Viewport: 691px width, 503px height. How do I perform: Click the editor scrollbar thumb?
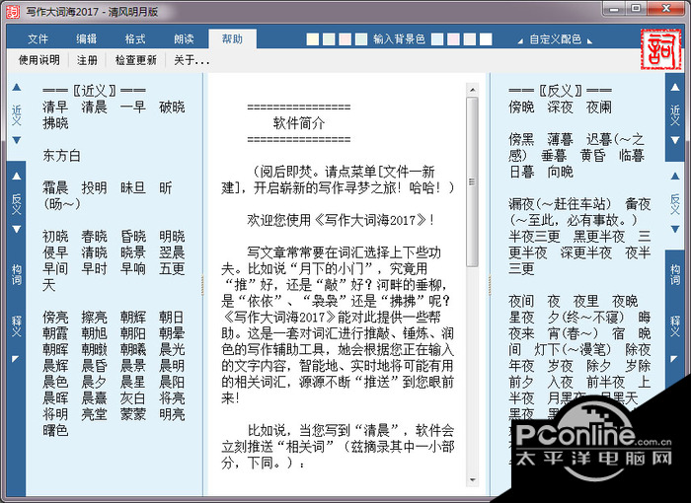(472, 181)
